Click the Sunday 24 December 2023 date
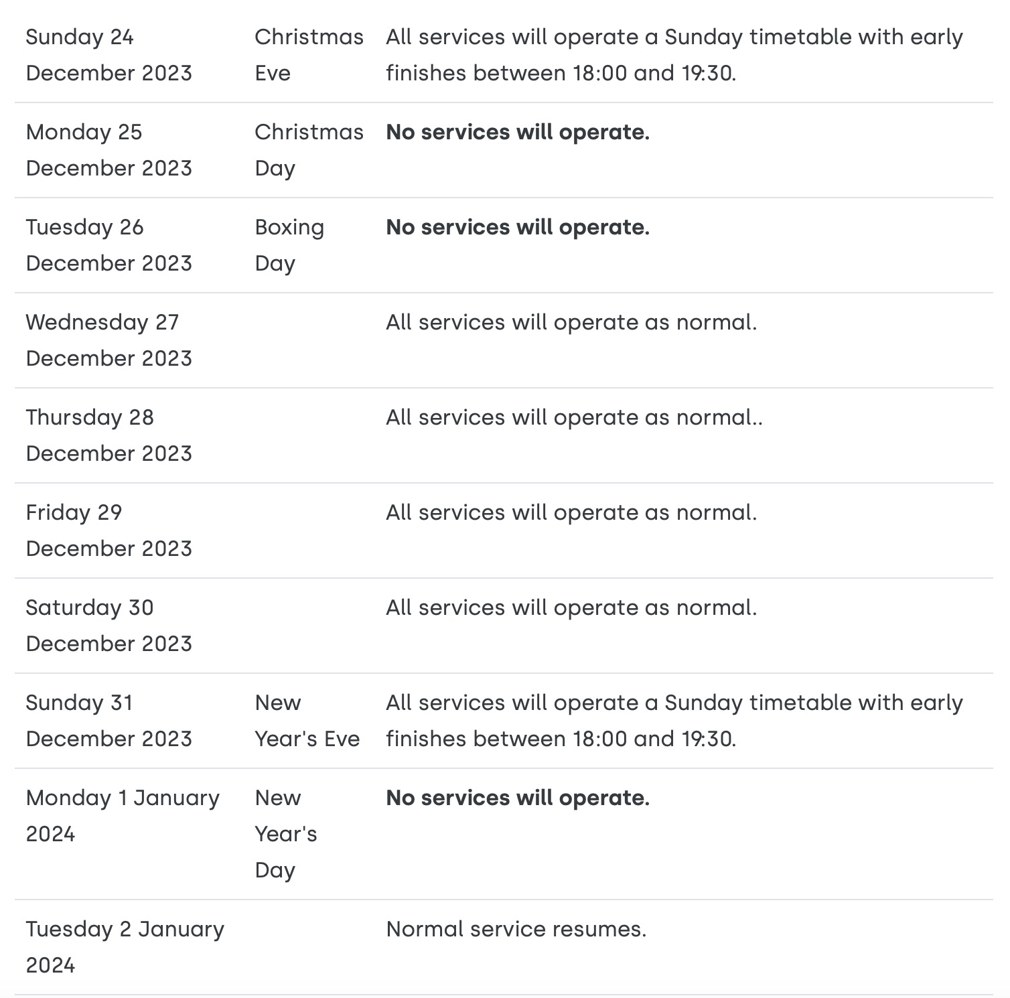This screenshot has width=1010, height=998. pyautogui.click(x=109, y=55)
